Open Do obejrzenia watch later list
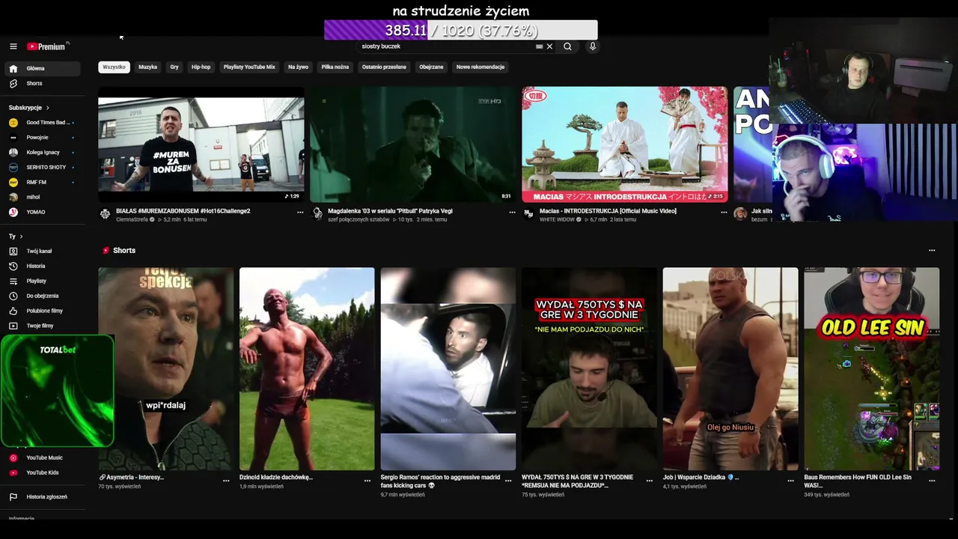Screen dimensions: 958x539 (41, 296)
